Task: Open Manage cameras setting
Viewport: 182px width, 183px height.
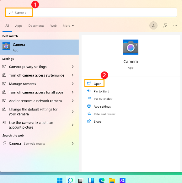Action: 22,84
